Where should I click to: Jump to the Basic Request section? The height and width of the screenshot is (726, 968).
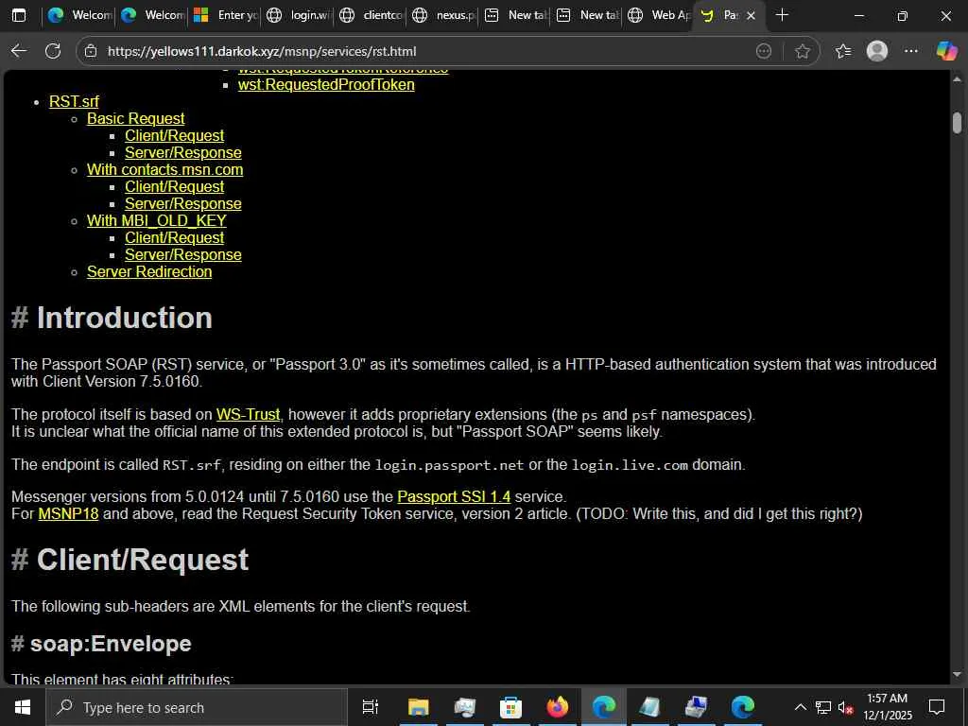[136, 118]
